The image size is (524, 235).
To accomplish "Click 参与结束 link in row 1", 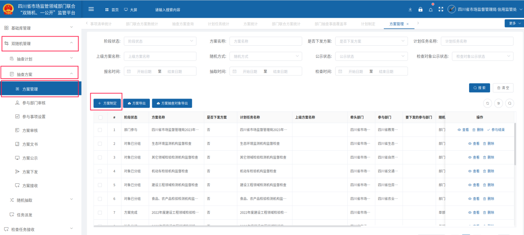I will pos(496,130).
